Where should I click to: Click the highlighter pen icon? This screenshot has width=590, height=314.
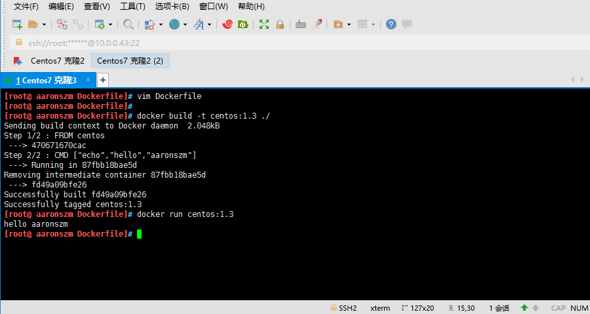[317, 24]
